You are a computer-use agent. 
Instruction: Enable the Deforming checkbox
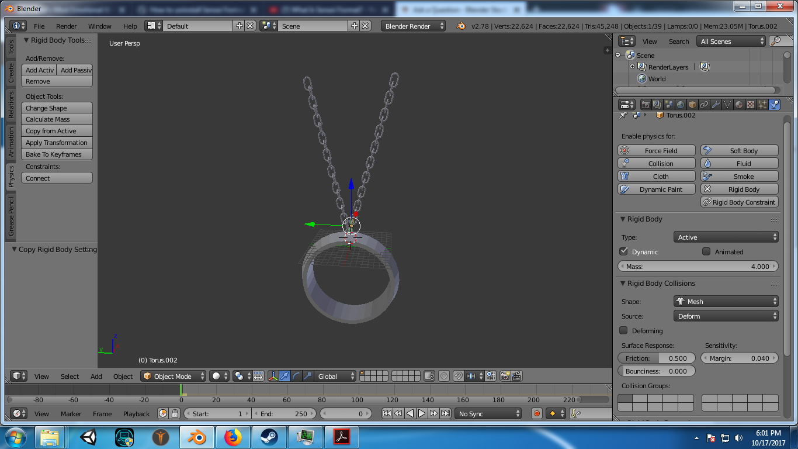tap(624, 330)
